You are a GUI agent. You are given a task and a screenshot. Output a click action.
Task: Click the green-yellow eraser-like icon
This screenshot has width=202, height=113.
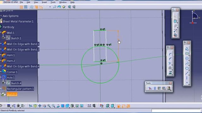click(x=64, y=7)
